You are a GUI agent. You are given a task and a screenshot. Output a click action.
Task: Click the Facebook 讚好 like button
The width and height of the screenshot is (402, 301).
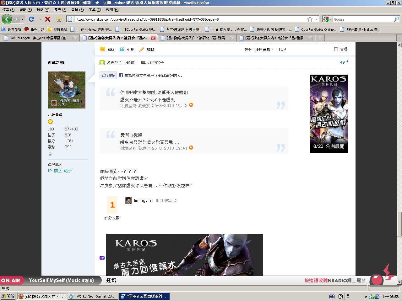[x=108, y=75]
